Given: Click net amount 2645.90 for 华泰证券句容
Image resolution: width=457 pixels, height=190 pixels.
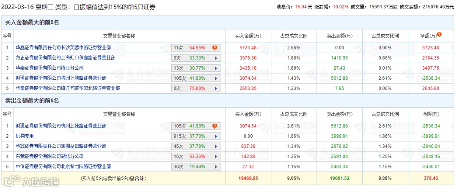Looking at the screenshot, I should click(430, 88).
